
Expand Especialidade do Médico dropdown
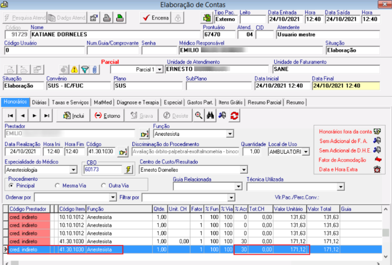(73, 170)
